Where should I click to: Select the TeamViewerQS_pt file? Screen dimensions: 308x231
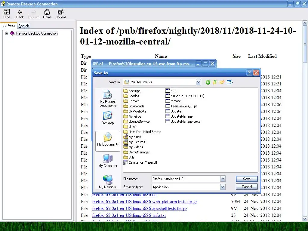click(x=181, y=106)
